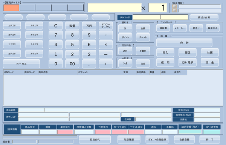Tap the − minus key
The width and height of the screenshot is (226, 145).
106,54
